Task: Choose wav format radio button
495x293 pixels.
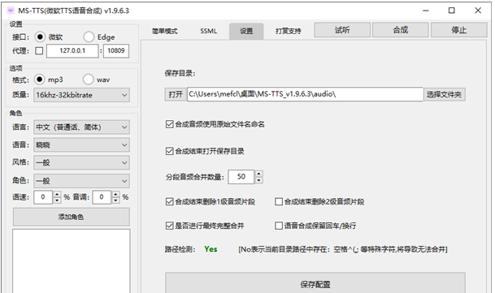Action: [x=88, y=80]
